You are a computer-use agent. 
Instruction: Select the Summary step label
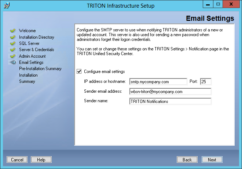27,81
